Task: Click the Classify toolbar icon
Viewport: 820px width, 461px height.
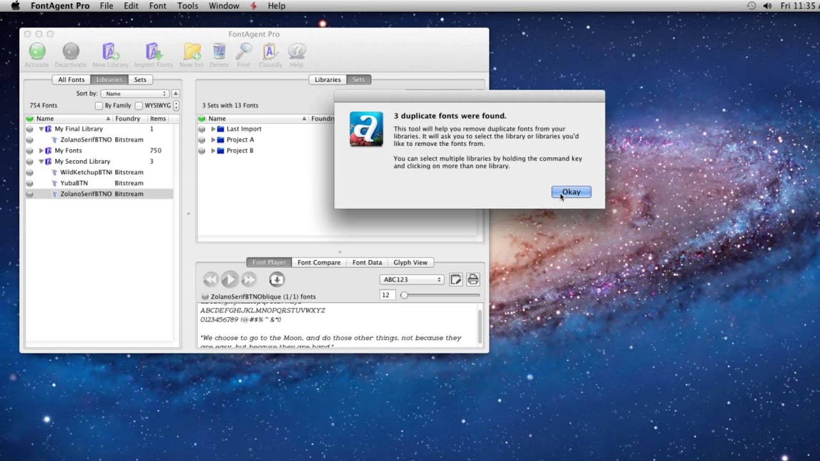Action: click(270, 51)
